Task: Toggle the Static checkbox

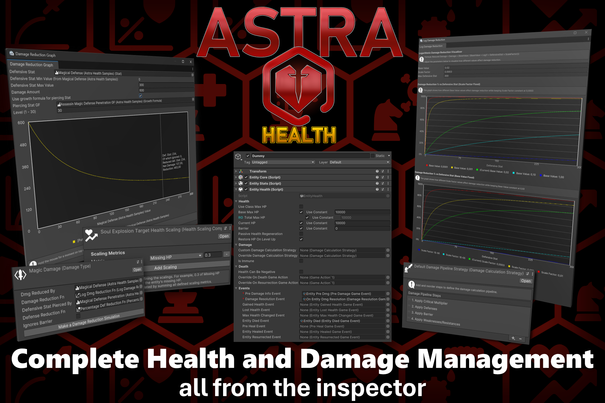Action: point(373,156)
